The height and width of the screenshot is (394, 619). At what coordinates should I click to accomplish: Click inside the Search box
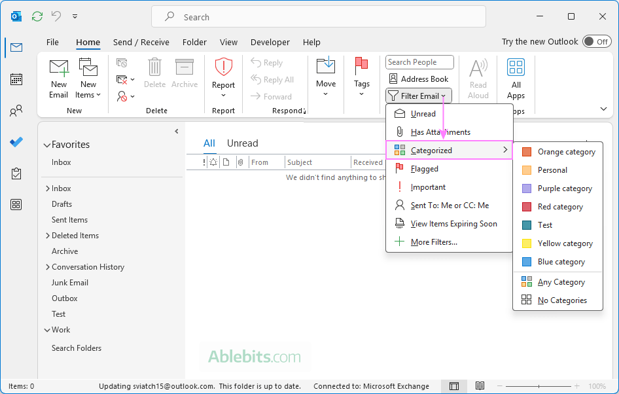318,16
